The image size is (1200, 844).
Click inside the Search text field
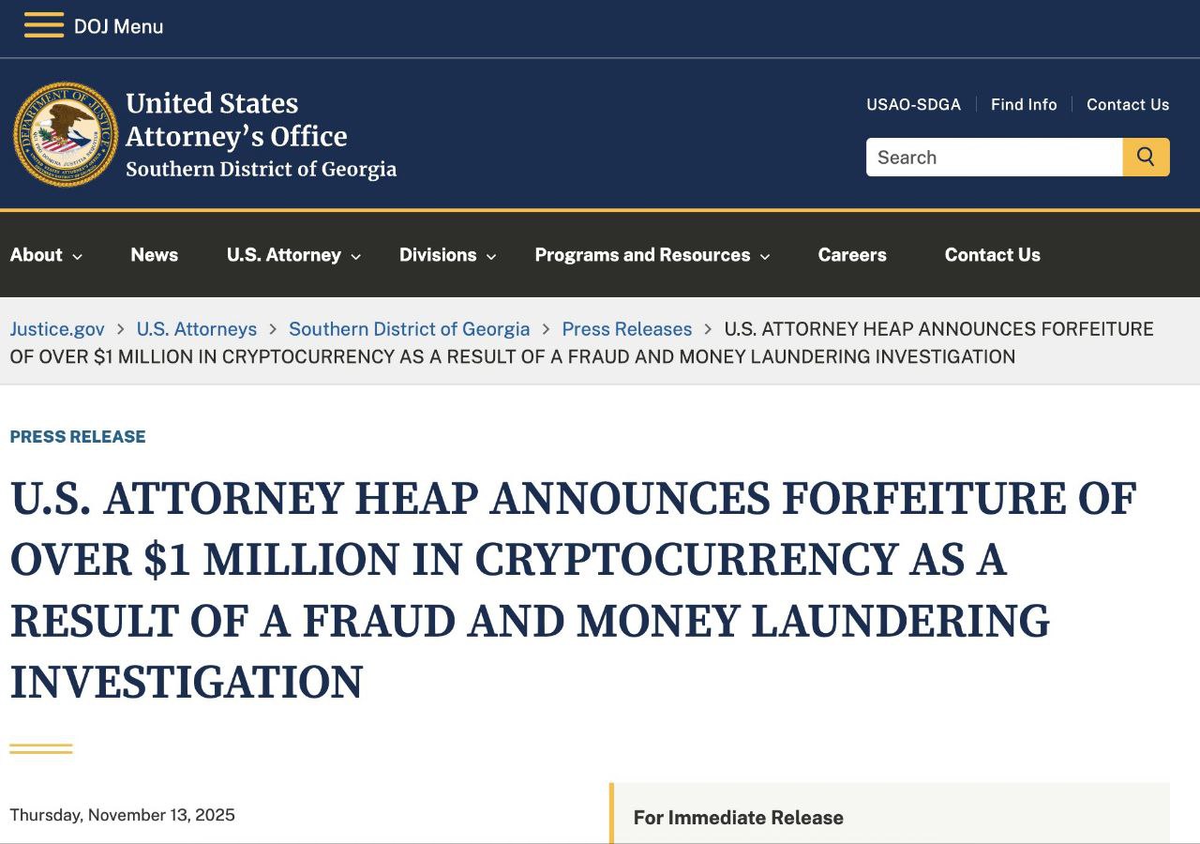[x=994, y=158]
